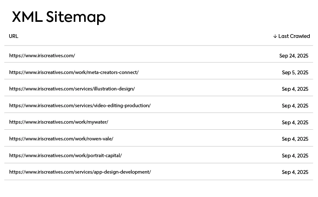Open the iriscreatives.com homepage link
318x197 pixels.
42,56
